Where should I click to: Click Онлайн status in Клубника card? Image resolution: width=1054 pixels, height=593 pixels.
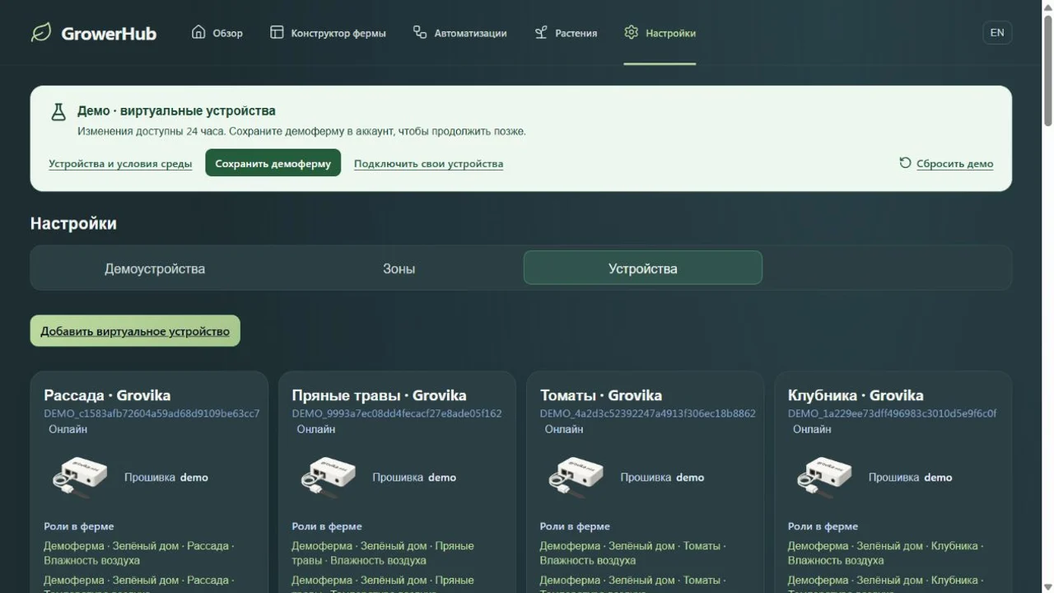pos(812,429)
